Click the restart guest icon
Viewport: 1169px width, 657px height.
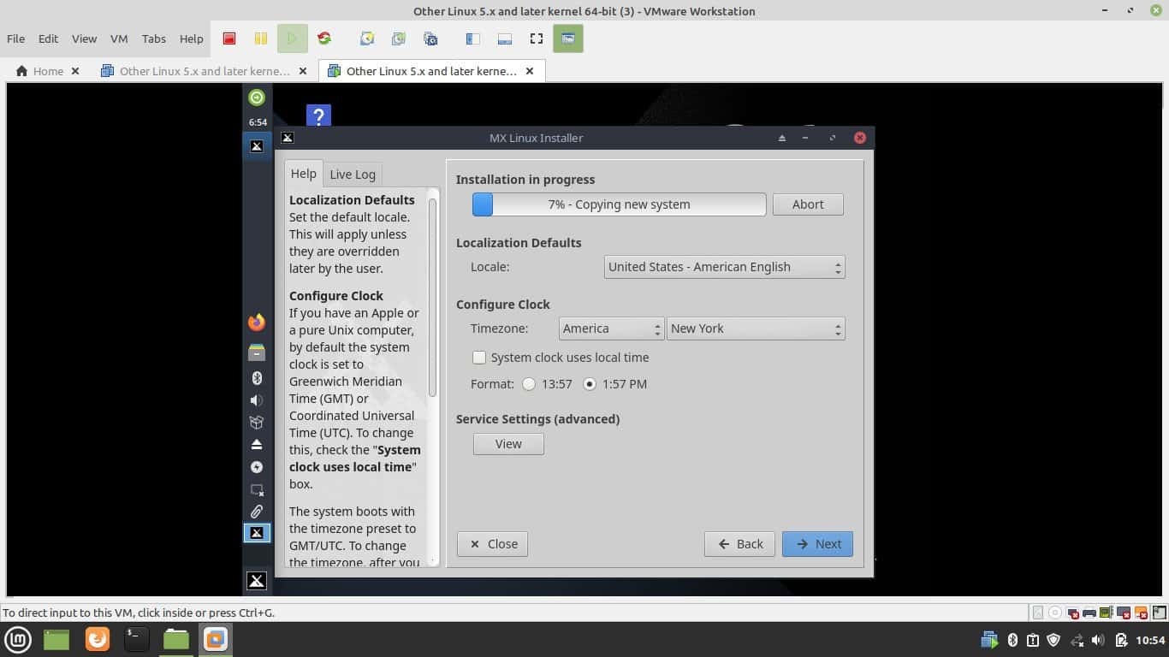pos(323,38)
